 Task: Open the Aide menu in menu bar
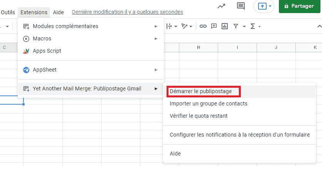point(58,12)
